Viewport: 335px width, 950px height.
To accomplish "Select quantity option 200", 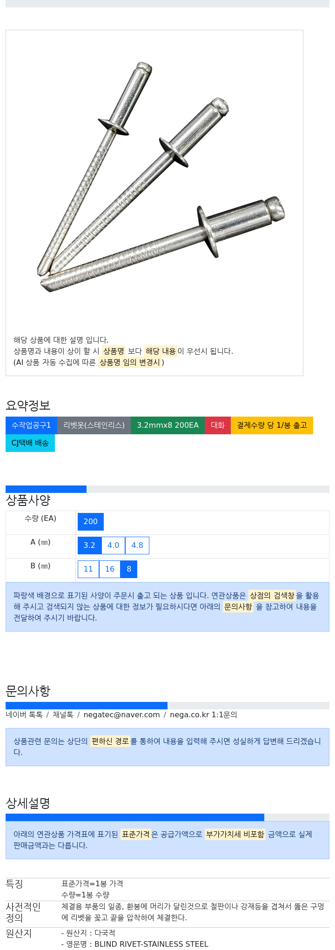I will [91, 522].
